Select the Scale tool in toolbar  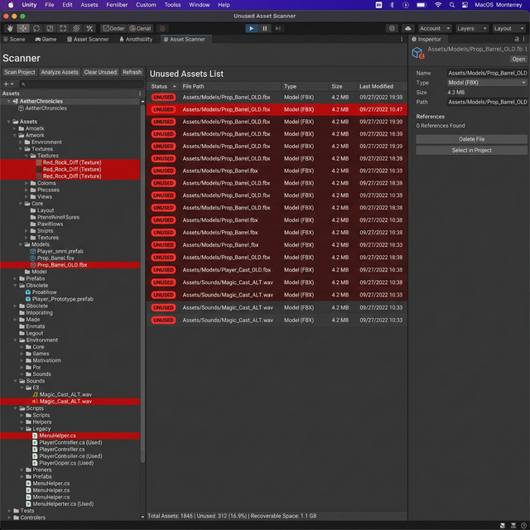50,28
